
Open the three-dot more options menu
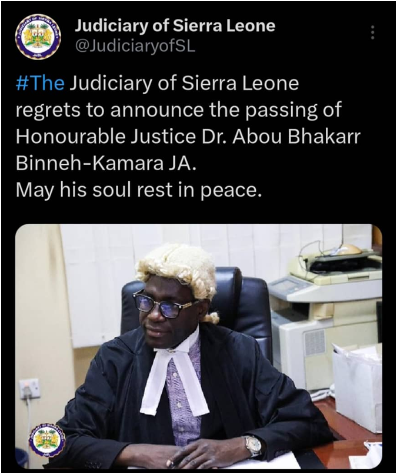[373, 32]
